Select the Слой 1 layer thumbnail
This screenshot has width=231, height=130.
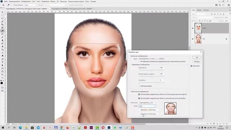pyautogui.click(x=198, y=28)
